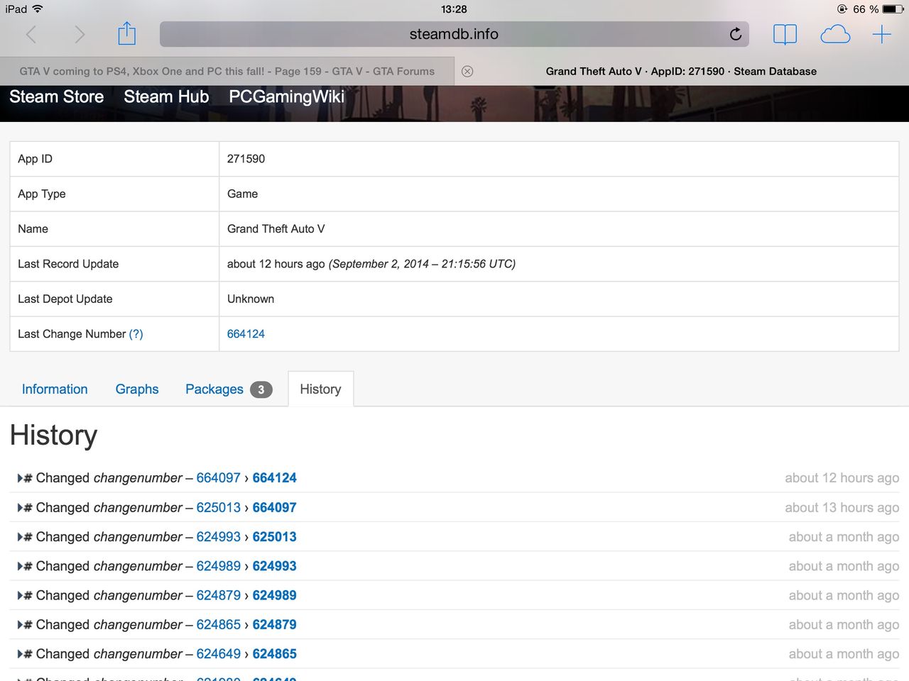Screen dimensions: 909x681
Task: Open bold changenumber 624879 link
Action: [274, 625]
